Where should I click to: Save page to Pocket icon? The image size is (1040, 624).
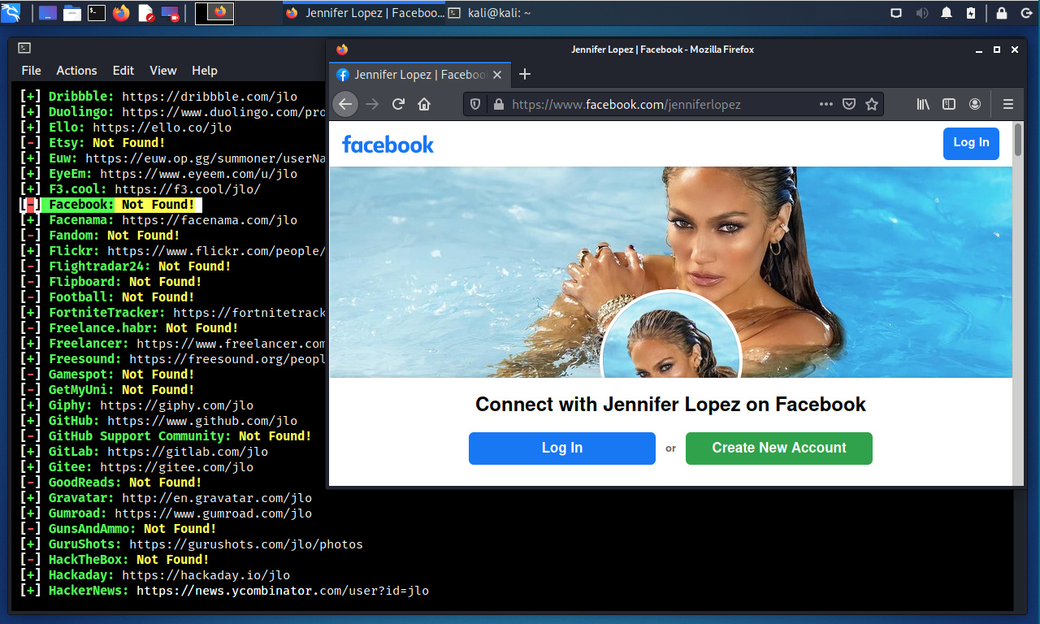coord(849,104)
